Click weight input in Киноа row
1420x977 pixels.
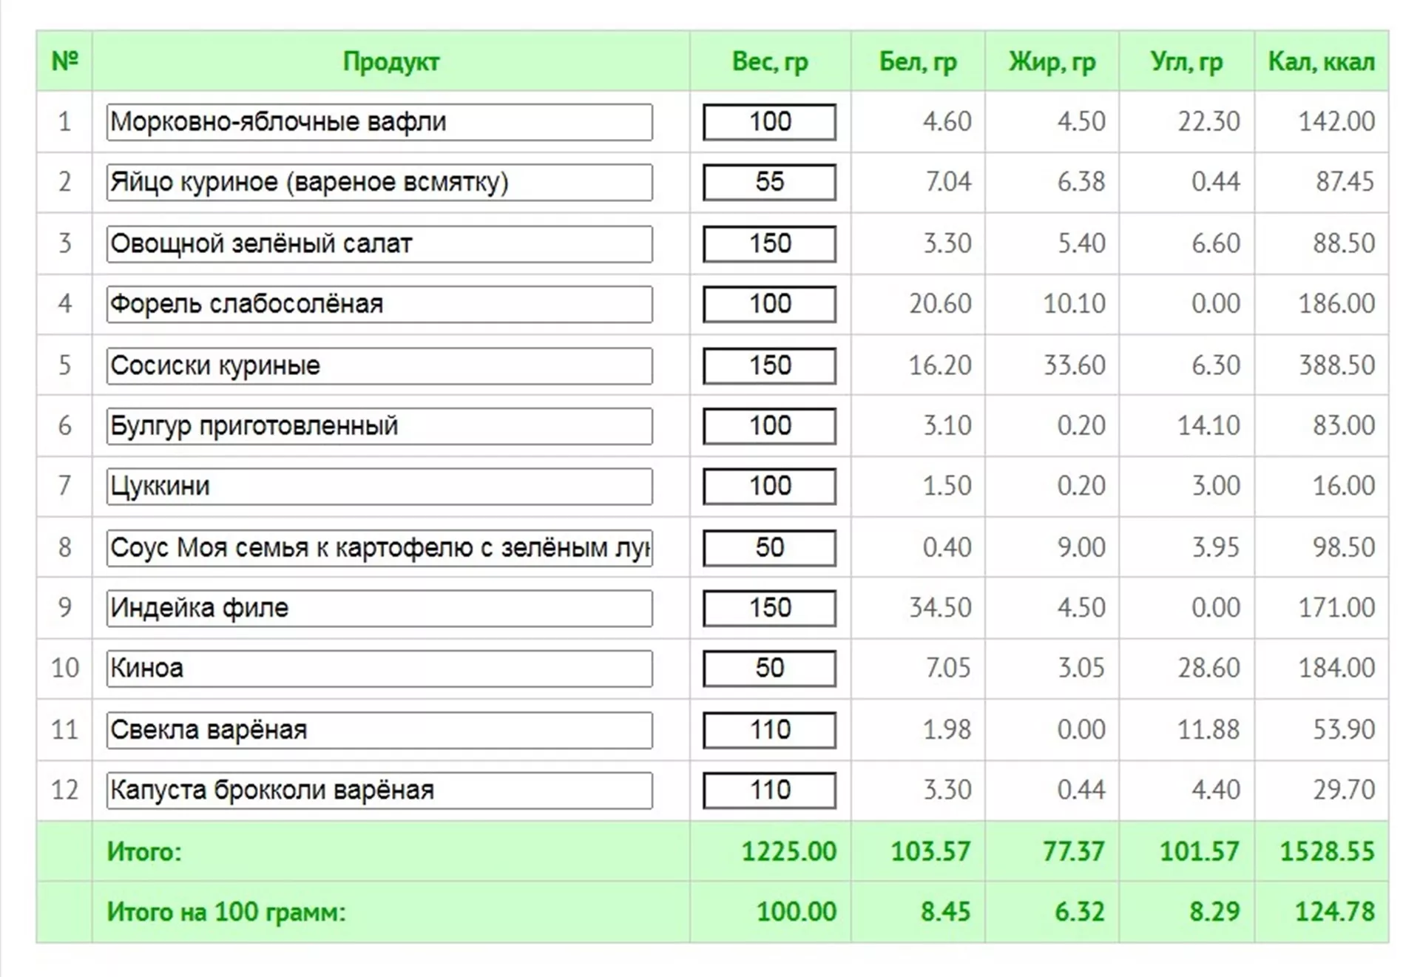[769, 669]
